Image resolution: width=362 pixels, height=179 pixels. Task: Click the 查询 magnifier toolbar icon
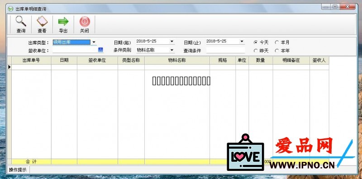21,21
